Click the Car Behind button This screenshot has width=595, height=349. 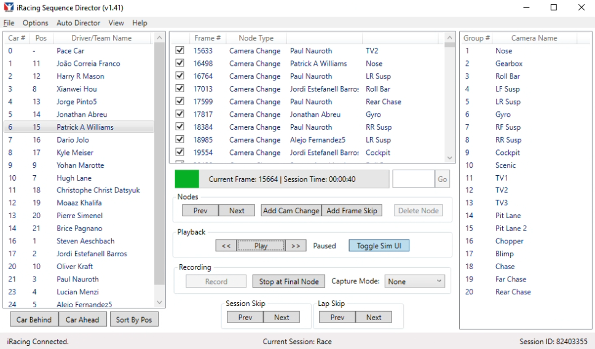(x=34, y=320)
